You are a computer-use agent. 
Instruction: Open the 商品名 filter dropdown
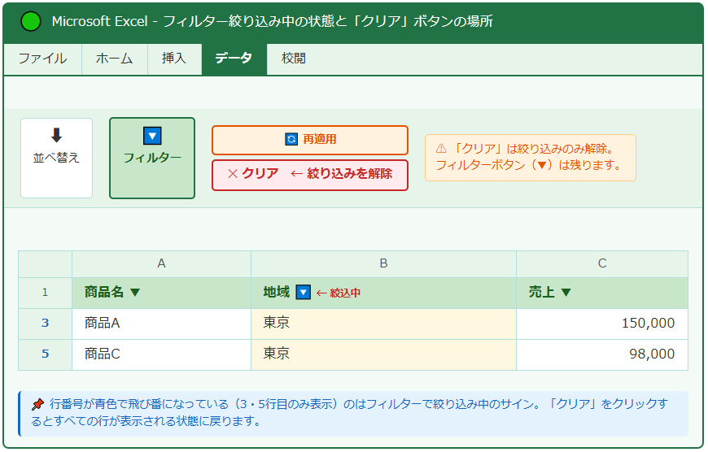pyautogui.click(x=135, y=293)
